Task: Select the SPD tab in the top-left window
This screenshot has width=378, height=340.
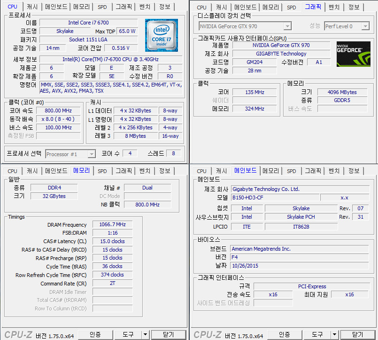Action: (102, 7)
